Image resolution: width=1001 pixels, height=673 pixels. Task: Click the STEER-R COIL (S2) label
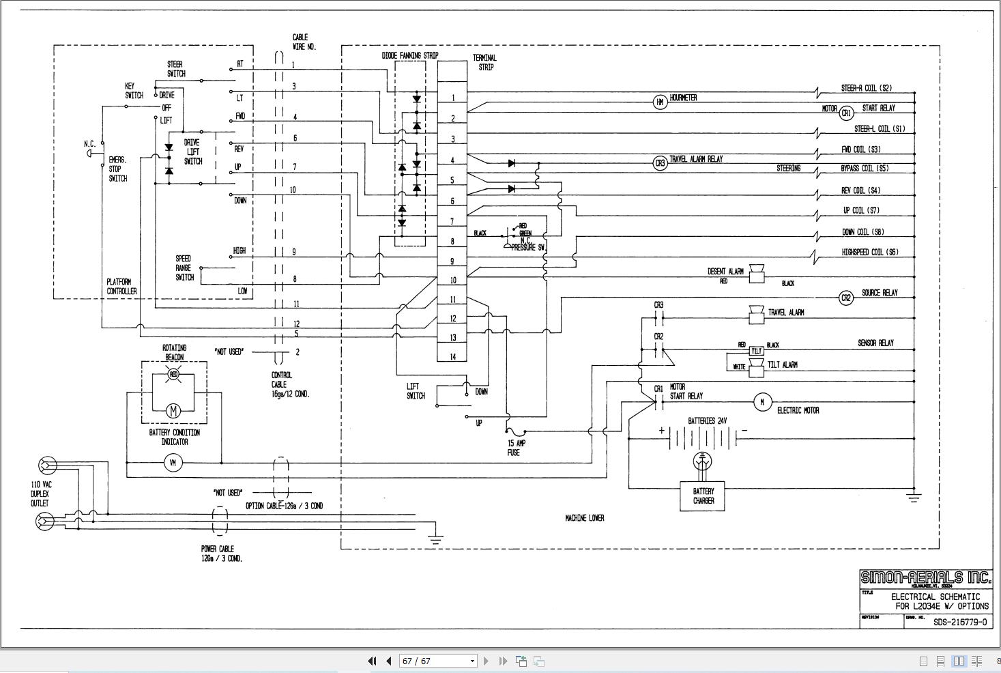(x=866, y=88)
